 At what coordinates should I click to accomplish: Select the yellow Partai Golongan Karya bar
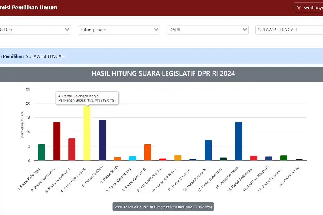[x=87, y=133]
